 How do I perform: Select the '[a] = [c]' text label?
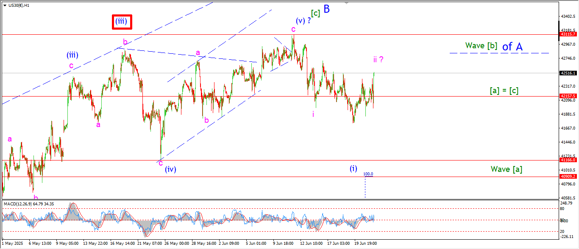point(504,90)
